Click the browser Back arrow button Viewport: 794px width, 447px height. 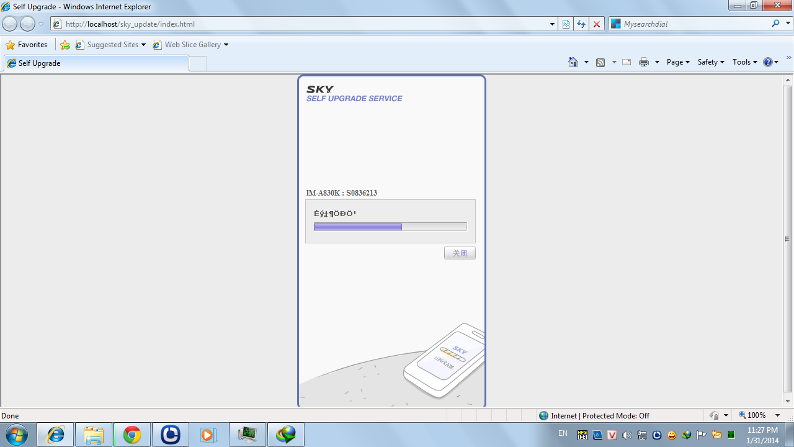pyautogui.click(x=10, y=24)
